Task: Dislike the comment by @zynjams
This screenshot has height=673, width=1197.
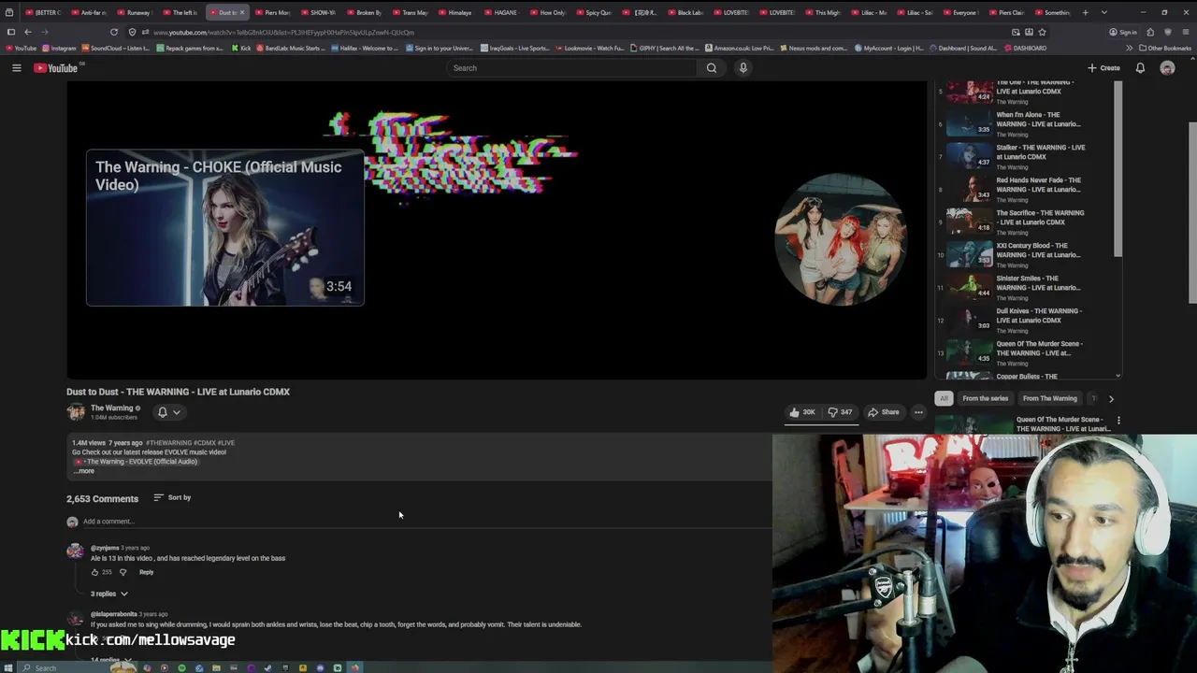Action: click(x=123, y=572)
